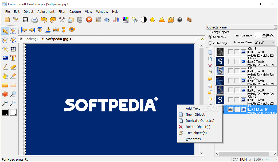Open the black foreground color swatch
Image resolution: width=278 pixels, height=162 pixels.
pos(5,112)
